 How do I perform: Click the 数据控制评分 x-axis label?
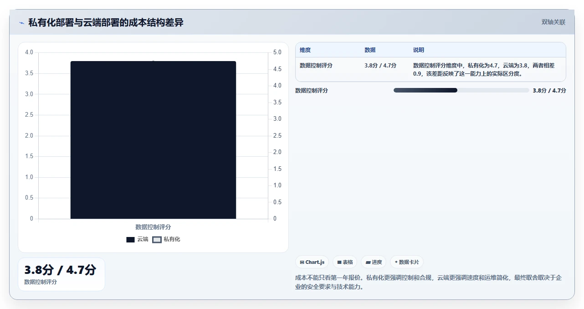pos(153,227)
